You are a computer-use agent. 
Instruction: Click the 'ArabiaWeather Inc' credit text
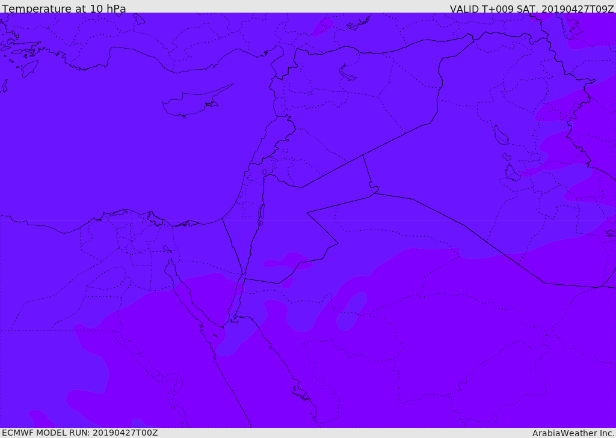(573, 433)
